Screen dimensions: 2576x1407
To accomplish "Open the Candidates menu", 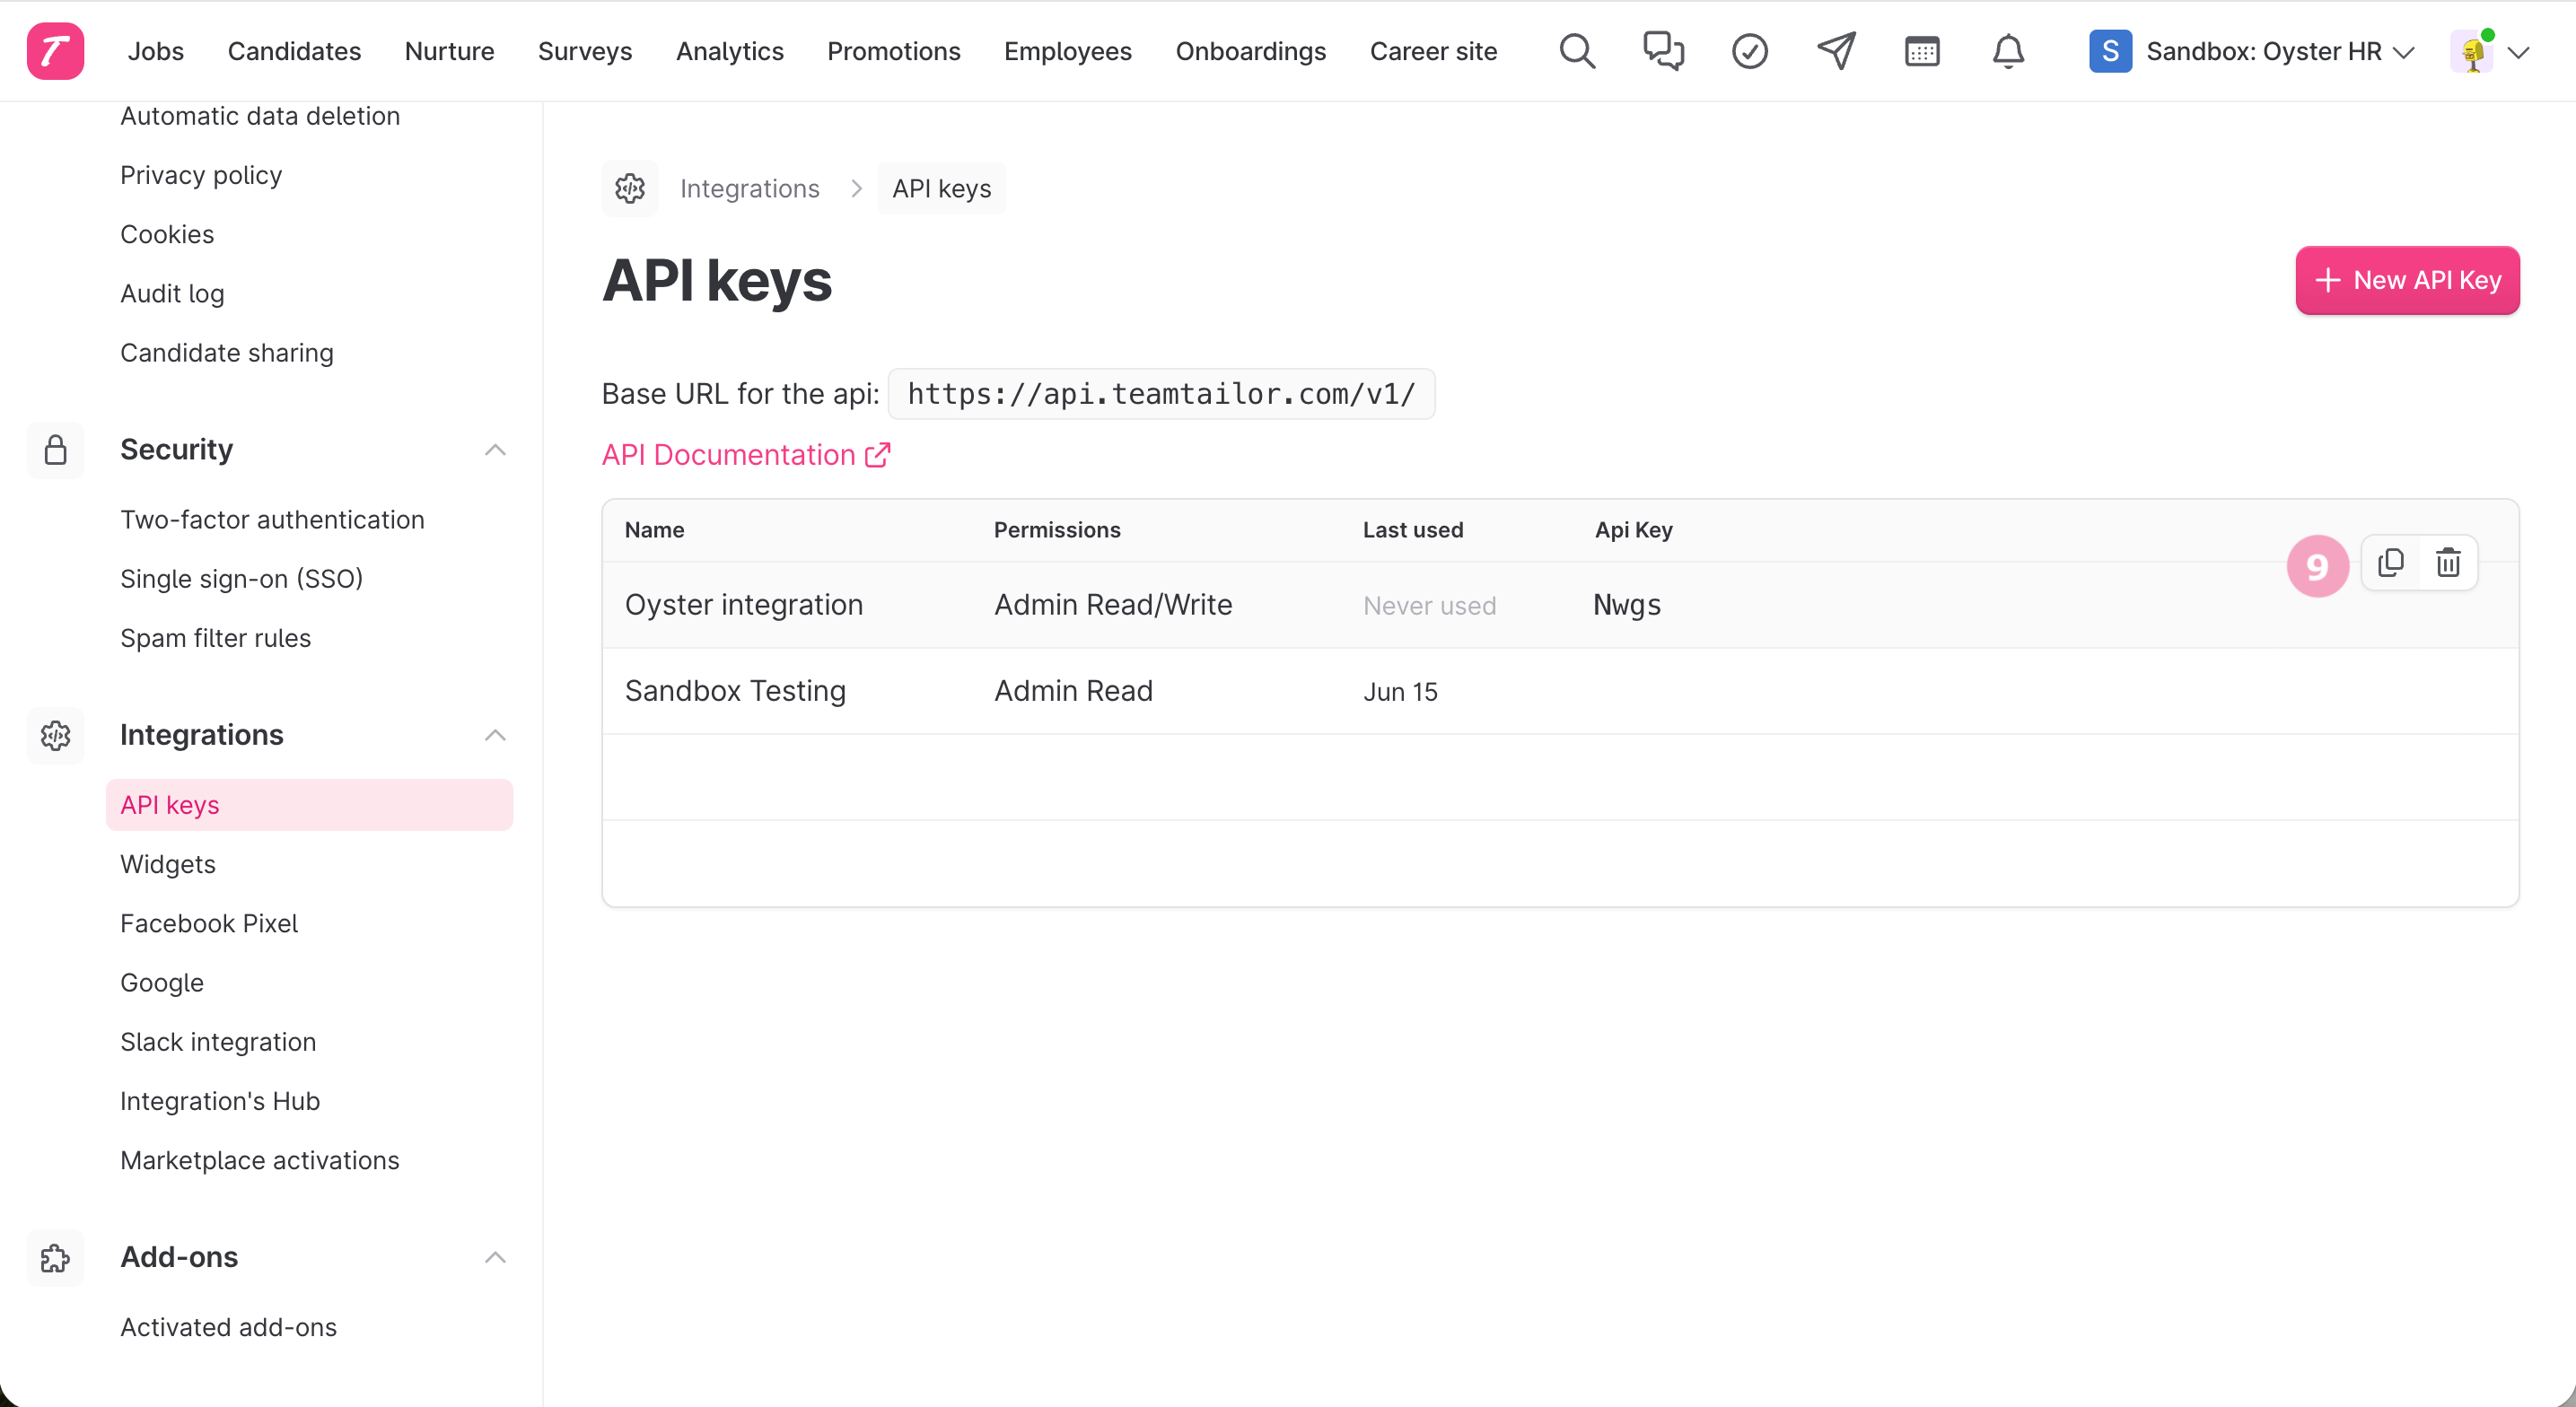I will (294, 51).
